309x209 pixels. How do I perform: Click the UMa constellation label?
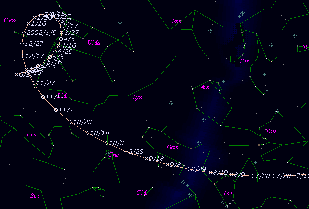click(94, 43)
